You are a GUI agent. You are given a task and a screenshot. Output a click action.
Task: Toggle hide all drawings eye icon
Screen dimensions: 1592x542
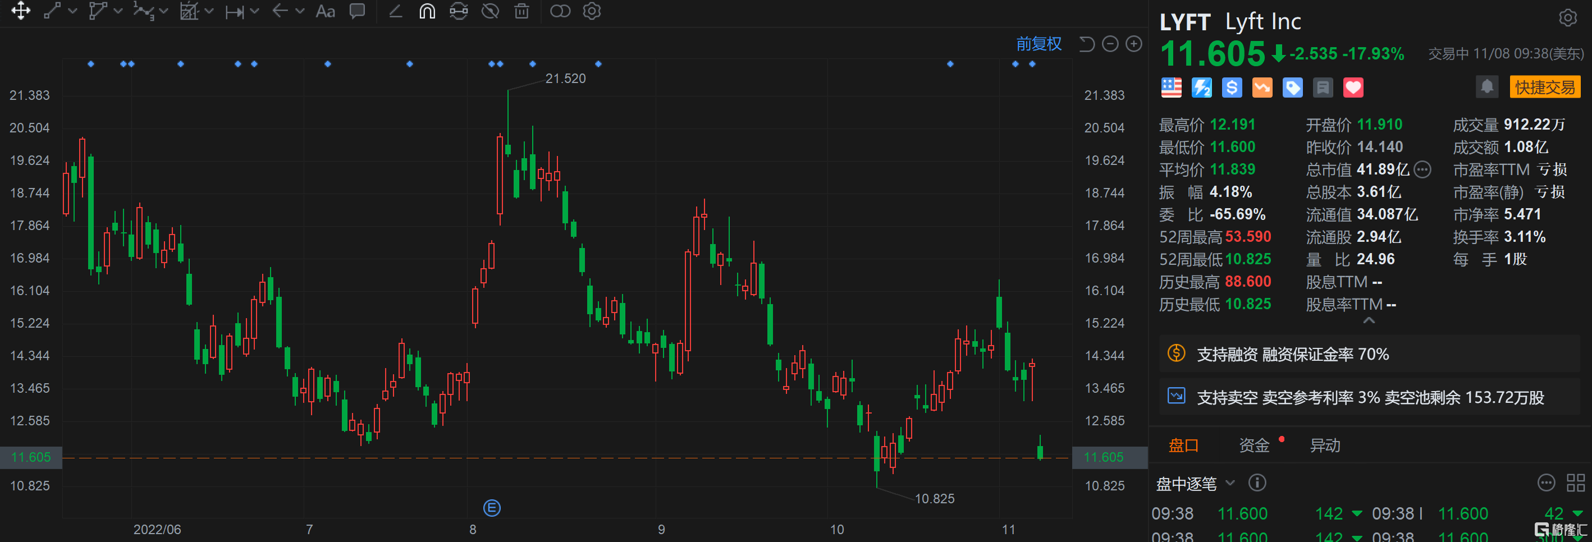tap(490, 11)
